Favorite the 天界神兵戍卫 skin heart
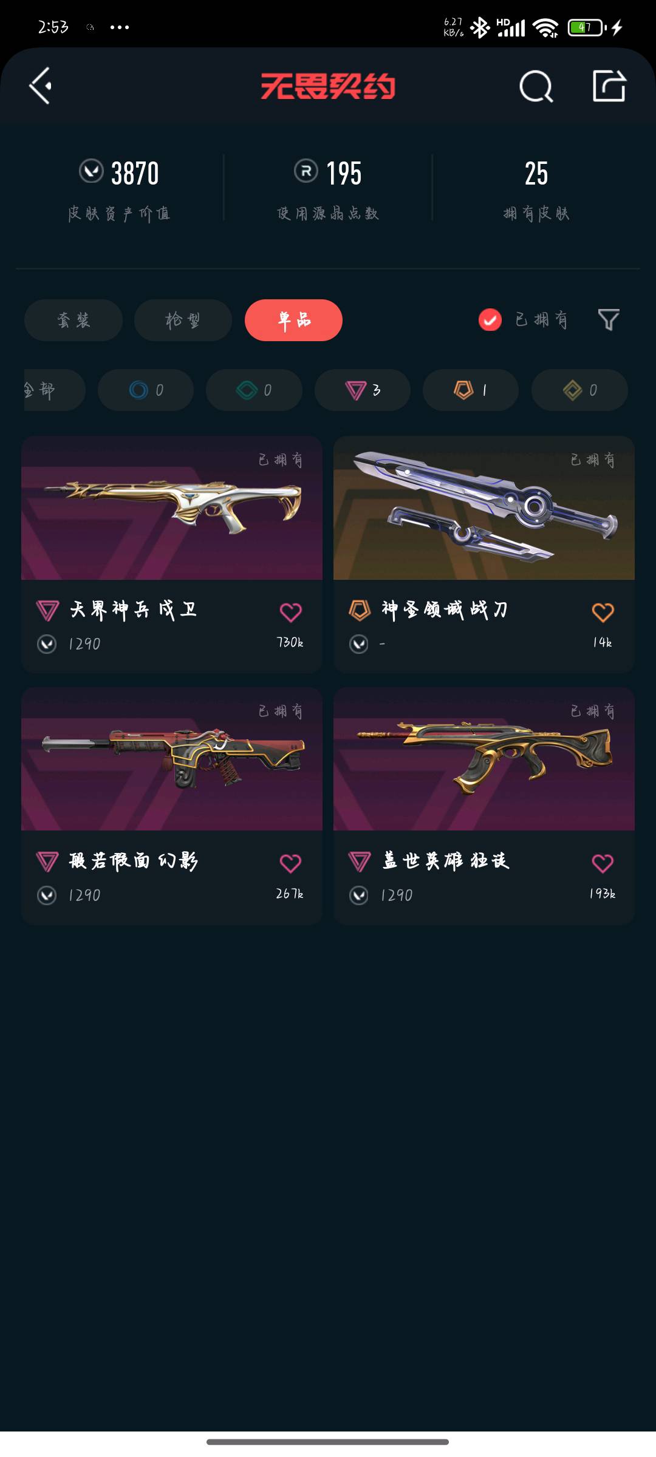The image size is (656, 1457). (290, 612)
